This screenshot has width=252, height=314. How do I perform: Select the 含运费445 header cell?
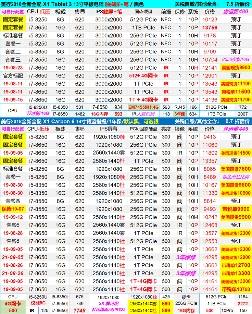[236, 129]
